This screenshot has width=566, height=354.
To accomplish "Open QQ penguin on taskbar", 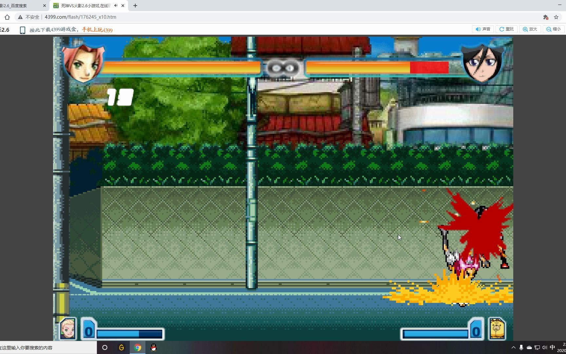I will coord(153,347).
